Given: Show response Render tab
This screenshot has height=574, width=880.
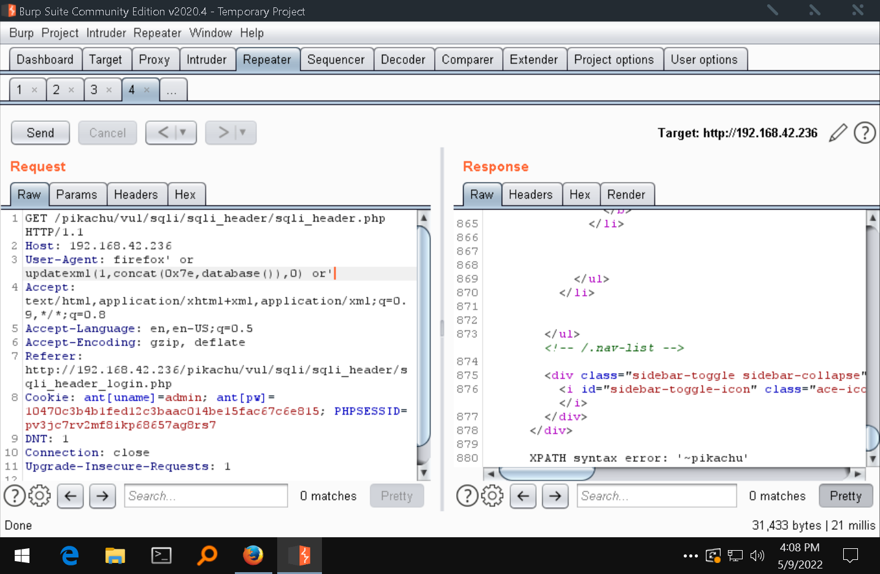Looking at the screenshot, I should (626, 195).
